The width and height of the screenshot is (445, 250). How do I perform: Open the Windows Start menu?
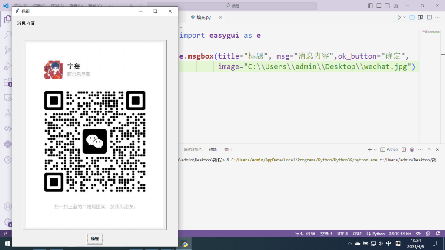[x=8, y=243]
